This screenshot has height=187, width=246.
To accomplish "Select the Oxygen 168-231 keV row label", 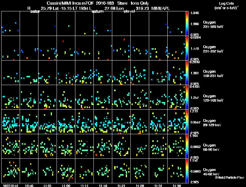I will tap(213, 73).
